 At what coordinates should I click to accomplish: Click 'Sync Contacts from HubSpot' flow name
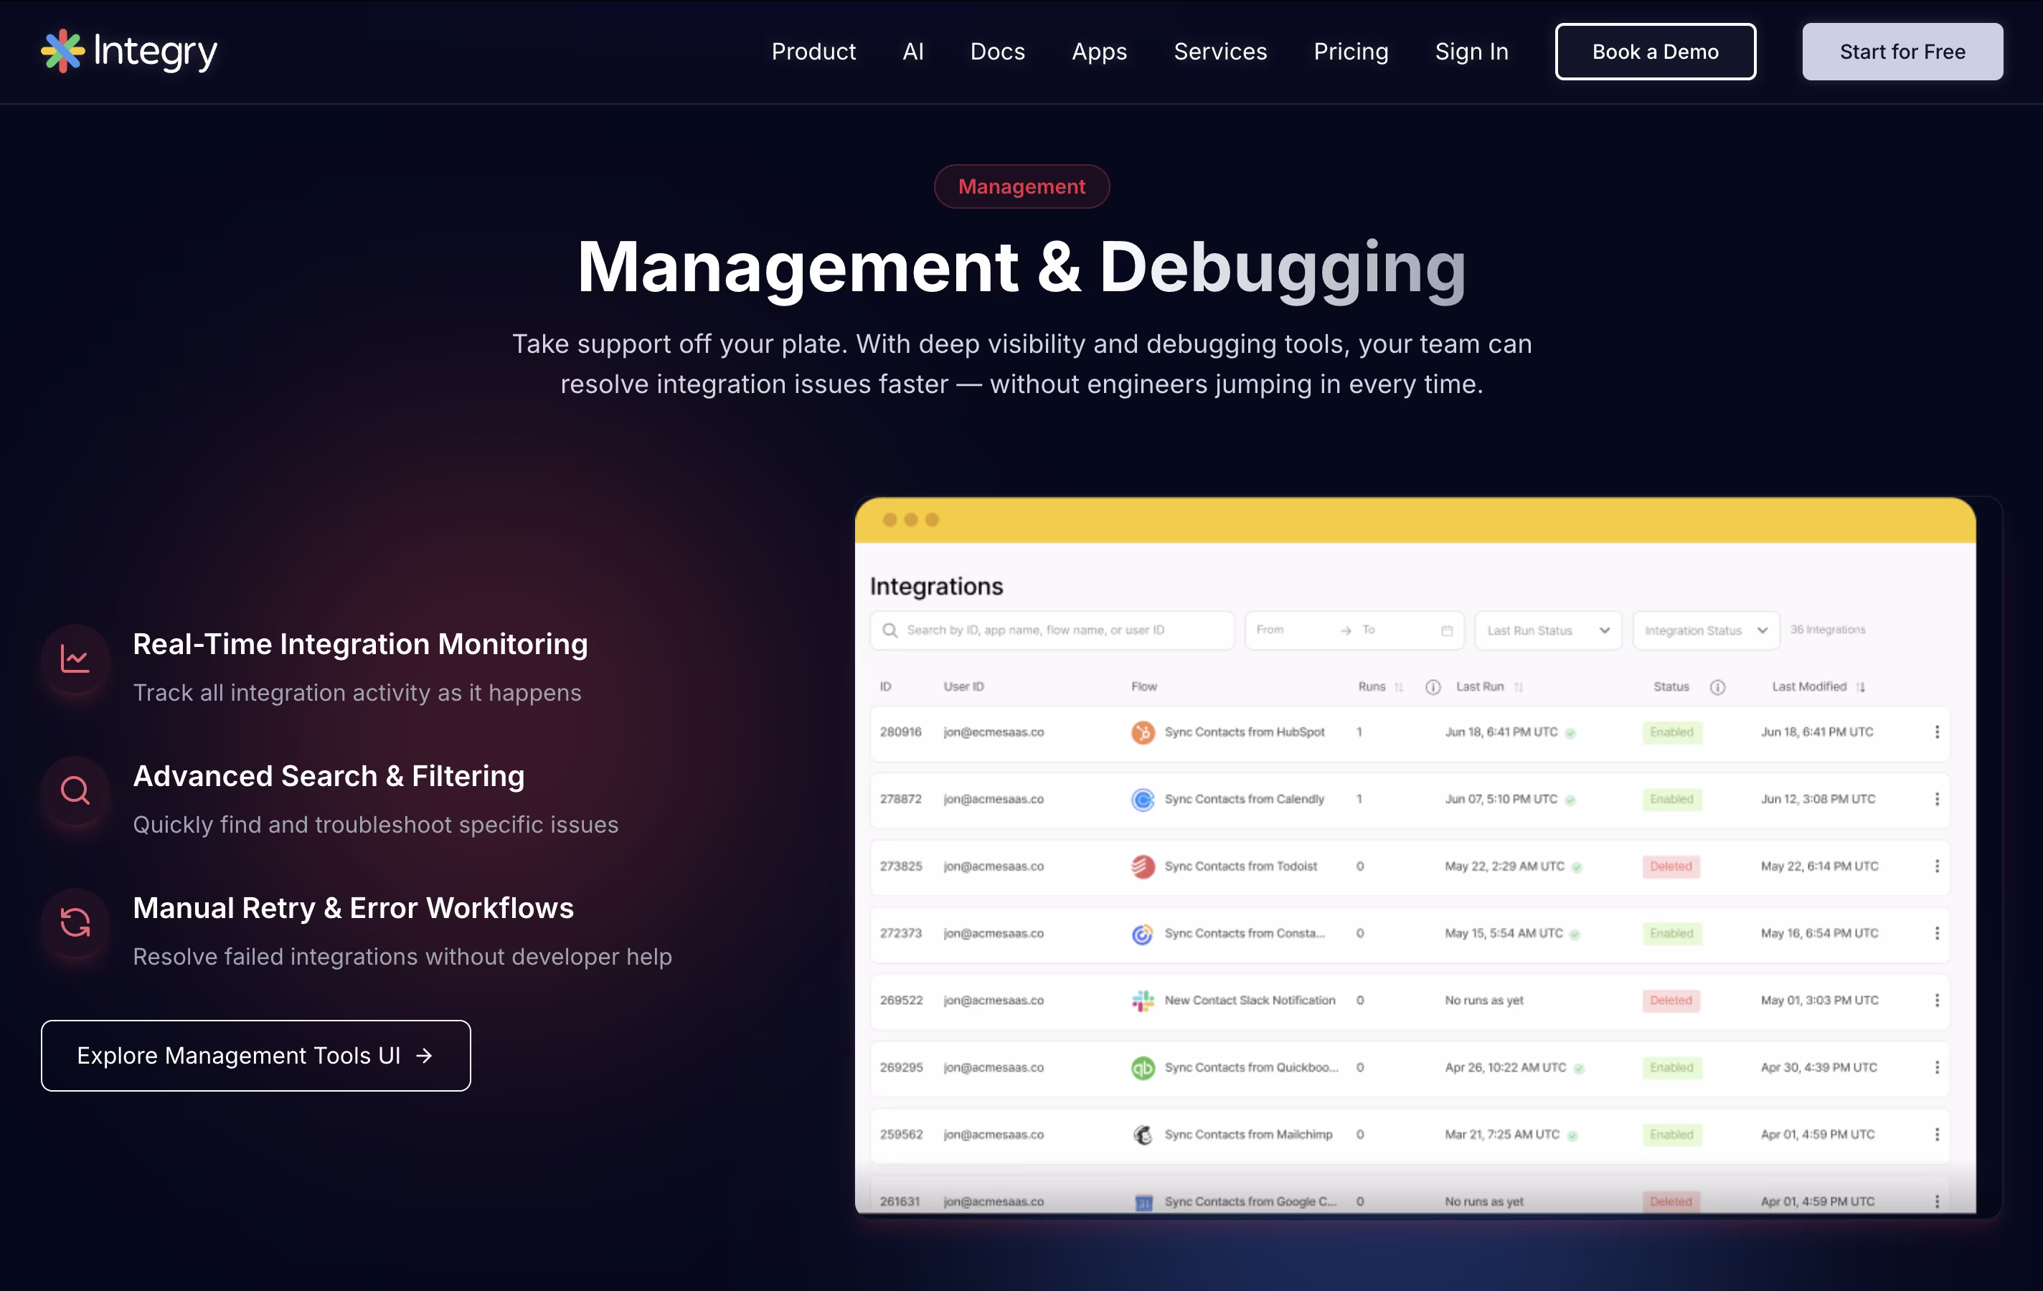pyautogui.click(x=1244, y=732)
